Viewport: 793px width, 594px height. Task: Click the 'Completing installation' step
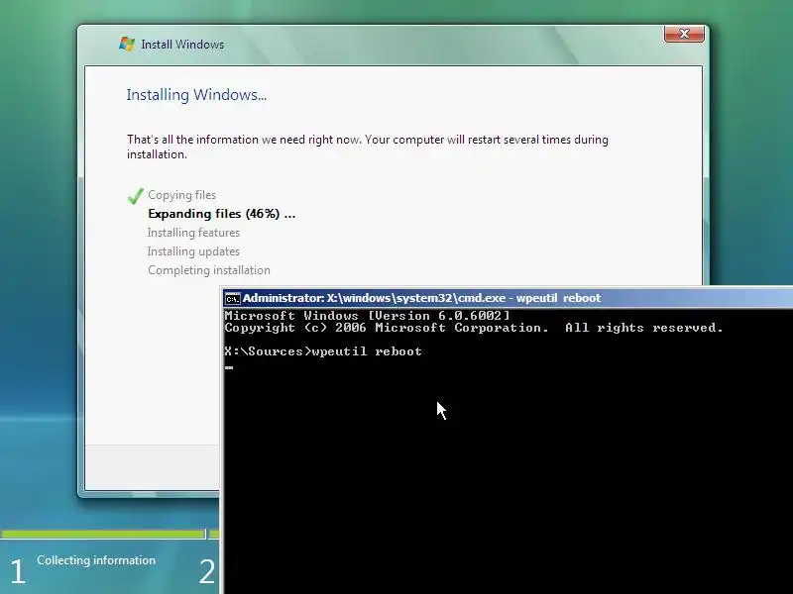pyautogui.click(x=209, y=270)
